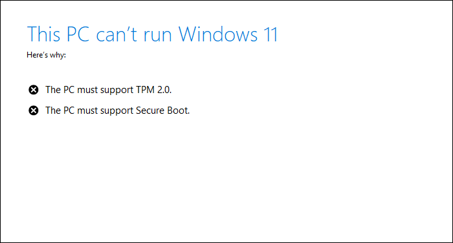Click the 'Here's why:' subtitle text
This screenshot has height=243, width=453.
[x=46, y=55]
